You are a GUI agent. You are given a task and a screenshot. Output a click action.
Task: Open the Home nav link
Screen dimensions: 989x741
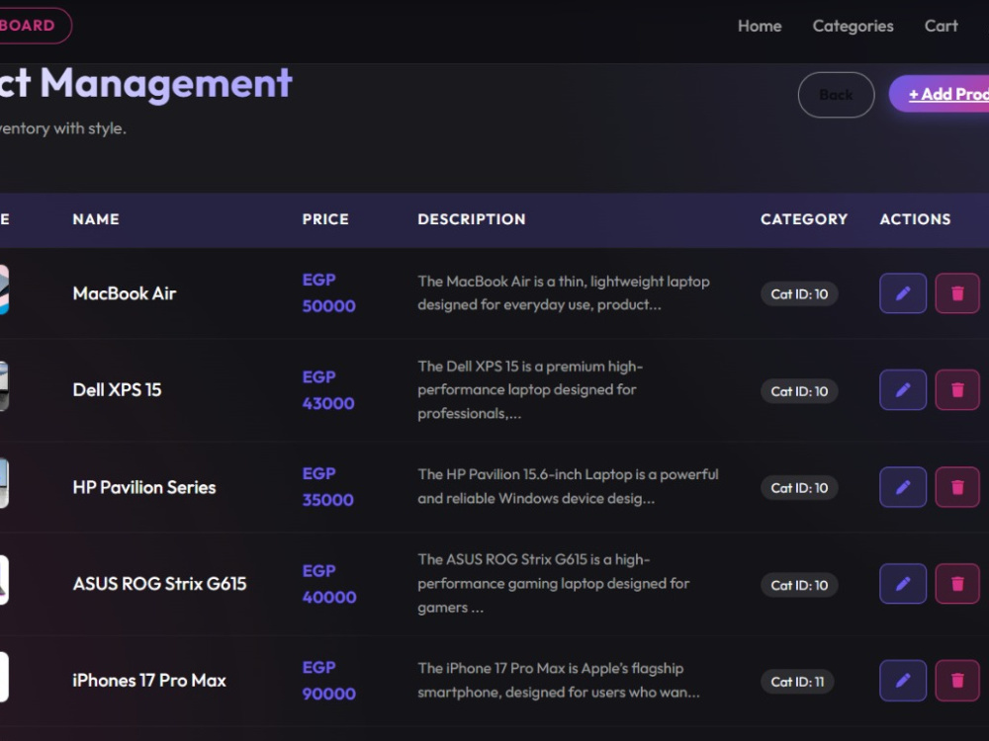(x=760, y=26)
